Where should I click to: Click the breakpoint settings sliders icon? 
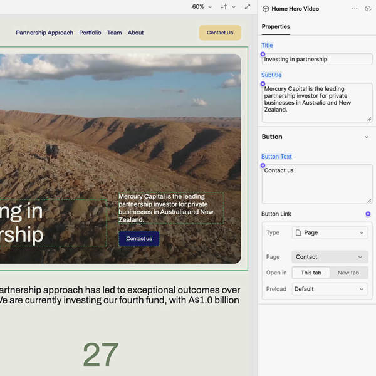224,7
